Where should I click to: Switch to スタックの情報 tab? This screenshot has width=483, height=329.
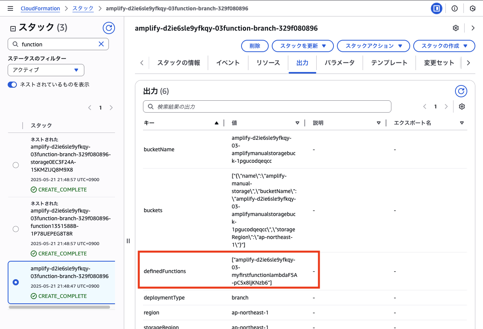[179, 63]
